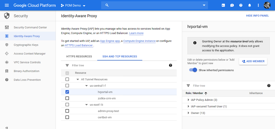
Task: Check the zotkix-crm-vm checkbox
Action: (x=67, y=98)
